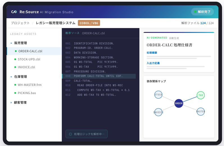This screenshot has height=146, width=224.
Task: Click the レガシー販売管理システム project title
Action: [56, 23]
